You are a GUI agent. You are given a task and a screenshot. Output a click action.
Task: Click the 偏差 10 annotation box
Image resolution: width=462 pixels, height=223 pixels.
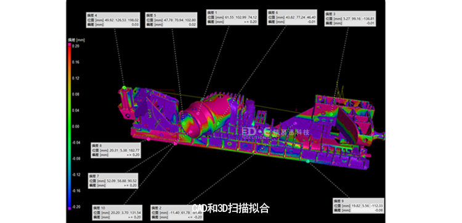click(117, 213)
